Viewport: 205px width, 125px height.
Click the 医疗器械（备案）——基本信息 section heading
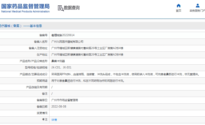(21, 26)
